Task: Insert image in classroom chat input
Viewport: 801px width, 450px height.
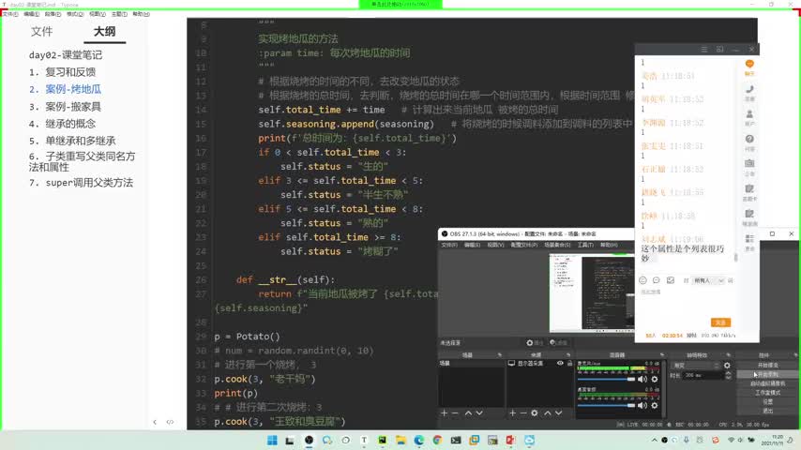Action: pyautogui.click(x=671, y=280)
